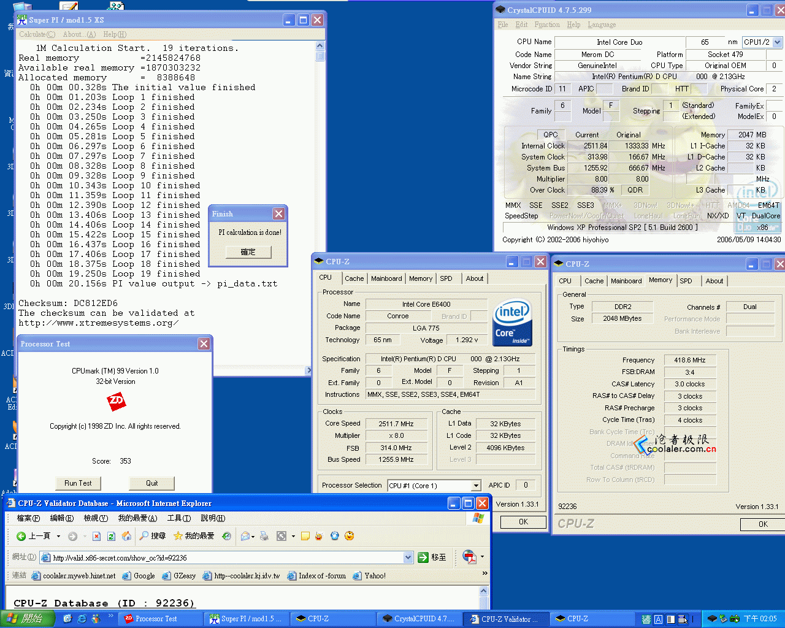Image resolution: width=785 pixels, height=628 pixels.
Task: Click OK in the CPU-Z Memory window
Action: tap(763, 524)
